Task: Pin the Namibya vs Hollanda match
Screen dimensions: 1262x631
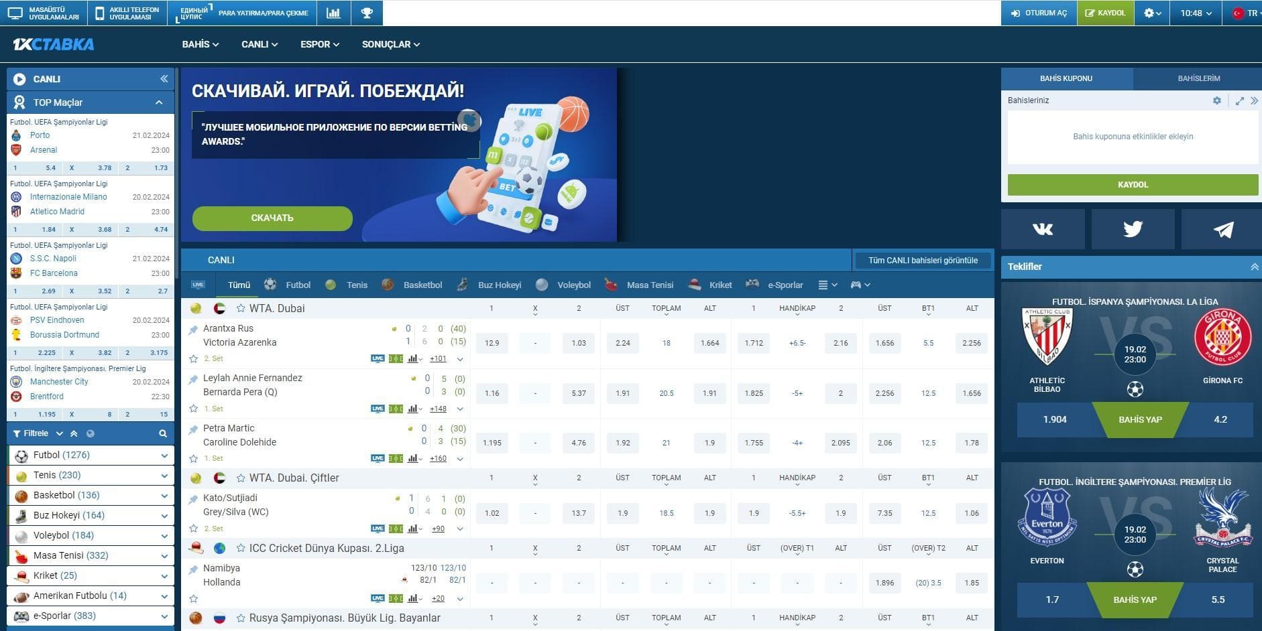Action: pos(193,569)
